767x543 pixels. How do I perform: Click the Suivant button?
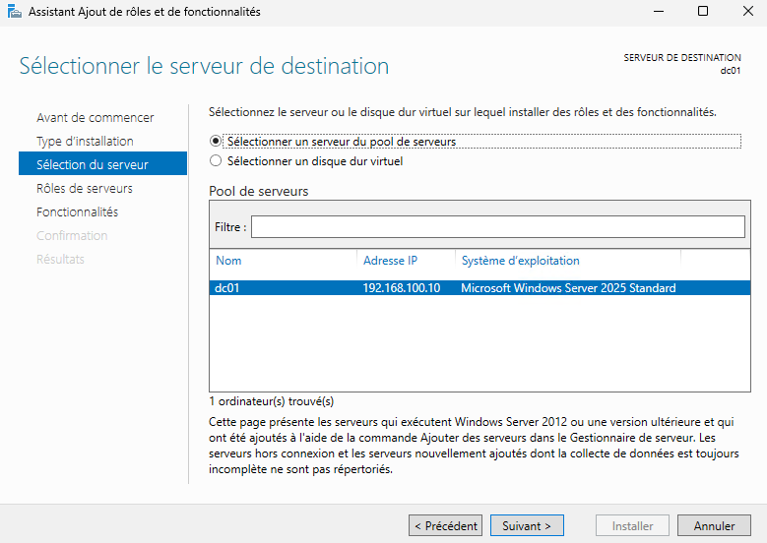(527, 526)
